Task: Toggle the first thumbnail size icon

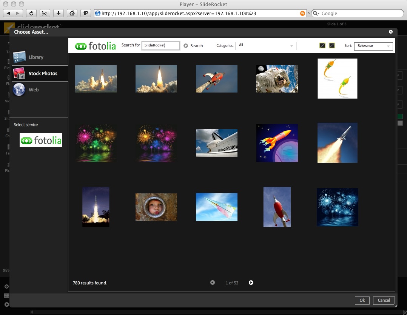Action: coord(322,45)
